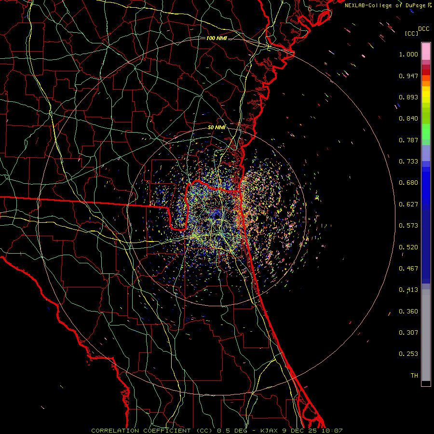Image resolution: width=434 pixels, height=434 pixels.
Task: Select the 0.520 value on the scale
Action: coord(408,247)
